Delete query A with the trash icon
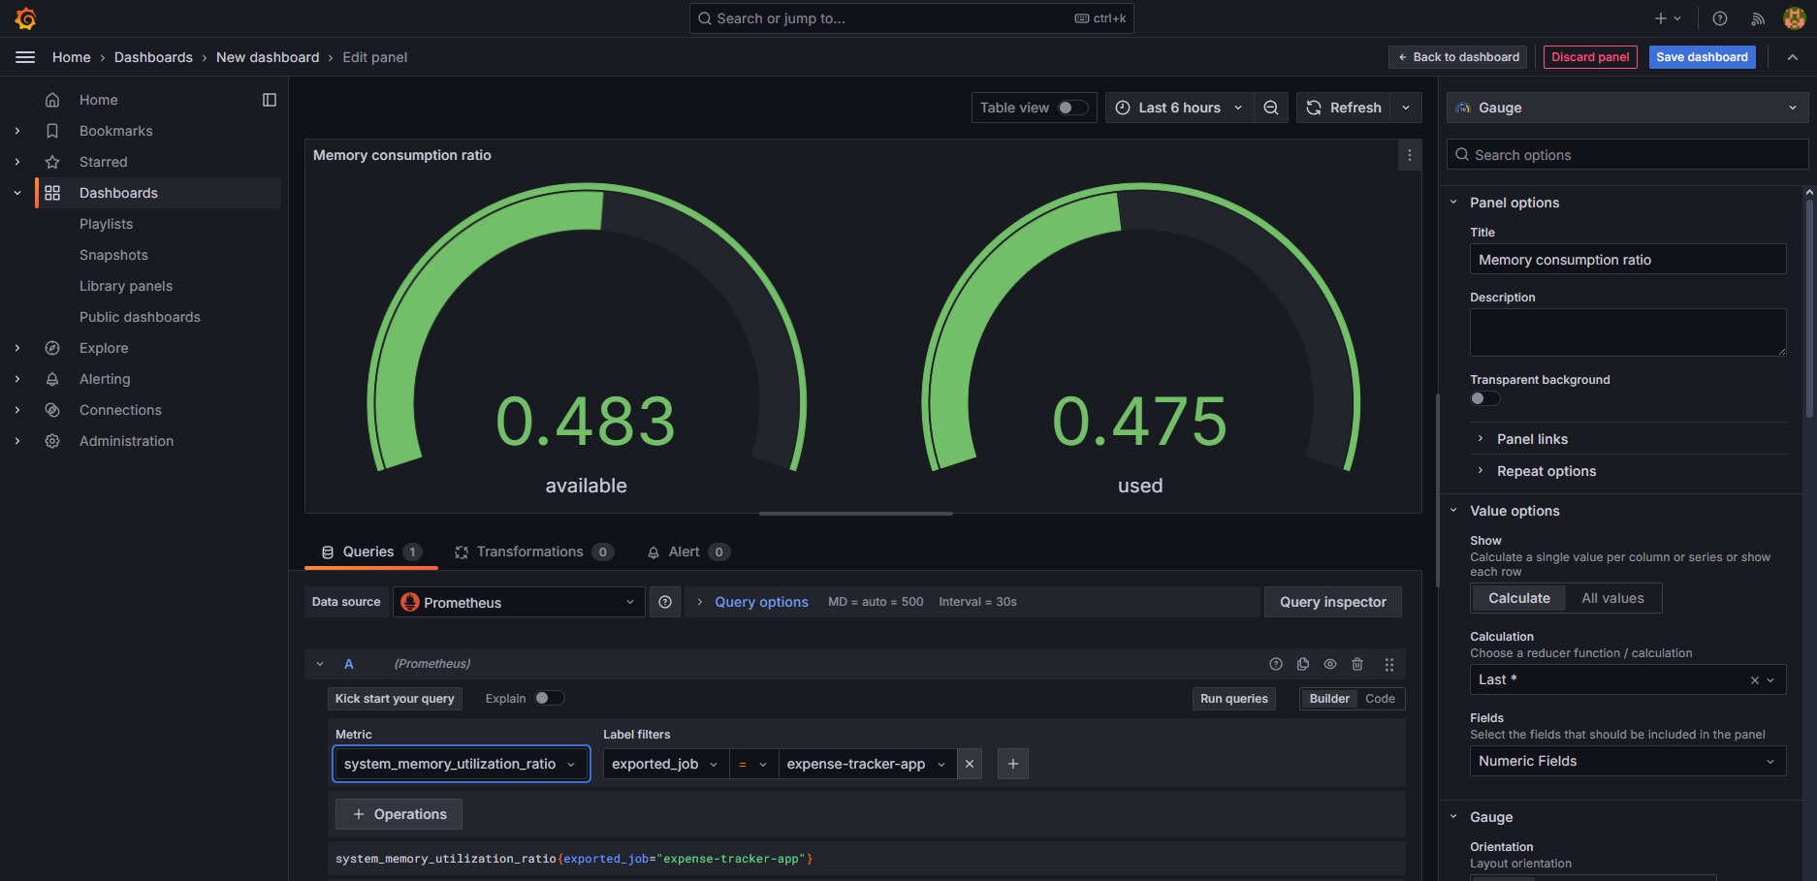The image size is (1817, 881). (x=1357, y=664)
